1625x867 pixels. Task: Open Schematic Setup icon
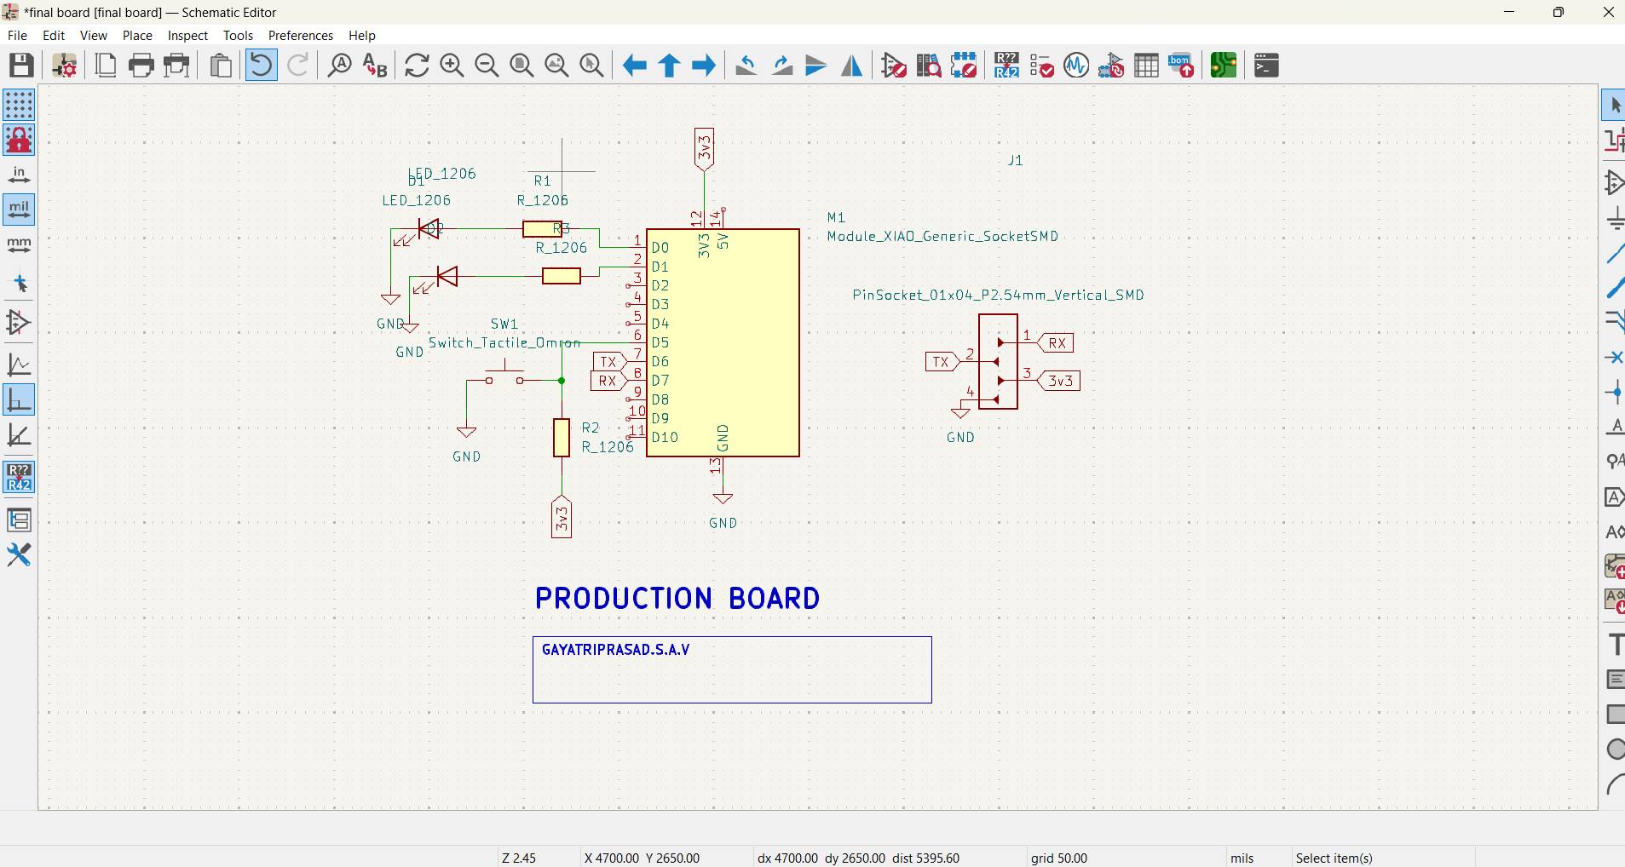tap(65, 66)
